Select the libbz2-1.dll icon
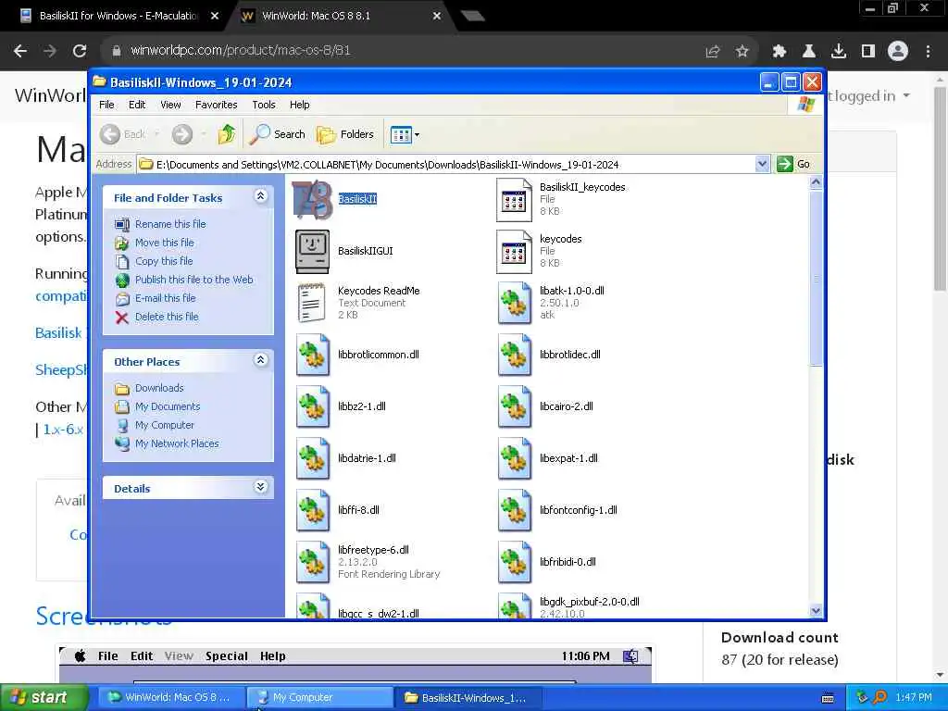 click(x=313, y=407)
